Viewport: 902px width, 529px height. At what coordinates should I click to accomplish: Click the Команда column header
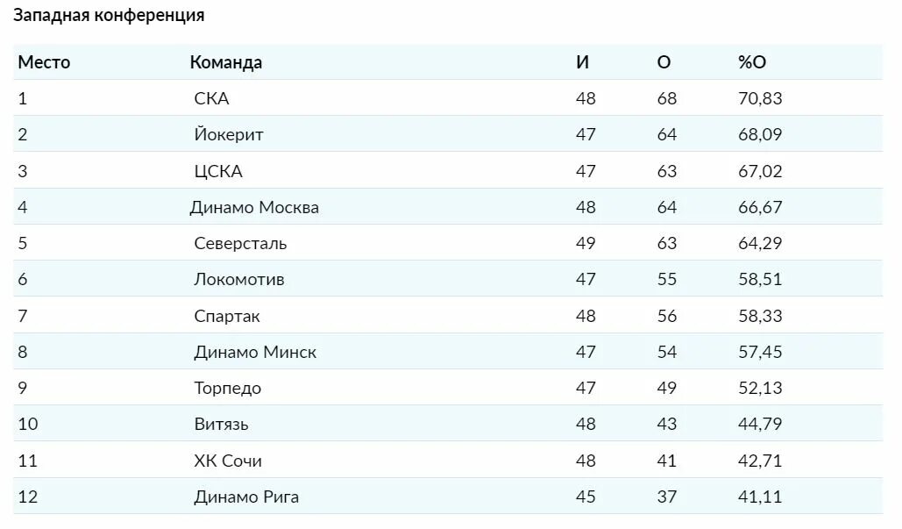pyautogui.click(x=226, y=62)
